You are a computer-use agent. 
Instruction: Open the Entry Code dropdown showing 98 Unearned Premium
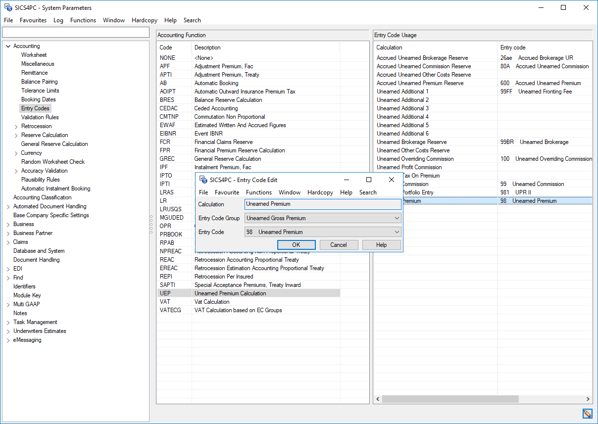coord(397,232)
